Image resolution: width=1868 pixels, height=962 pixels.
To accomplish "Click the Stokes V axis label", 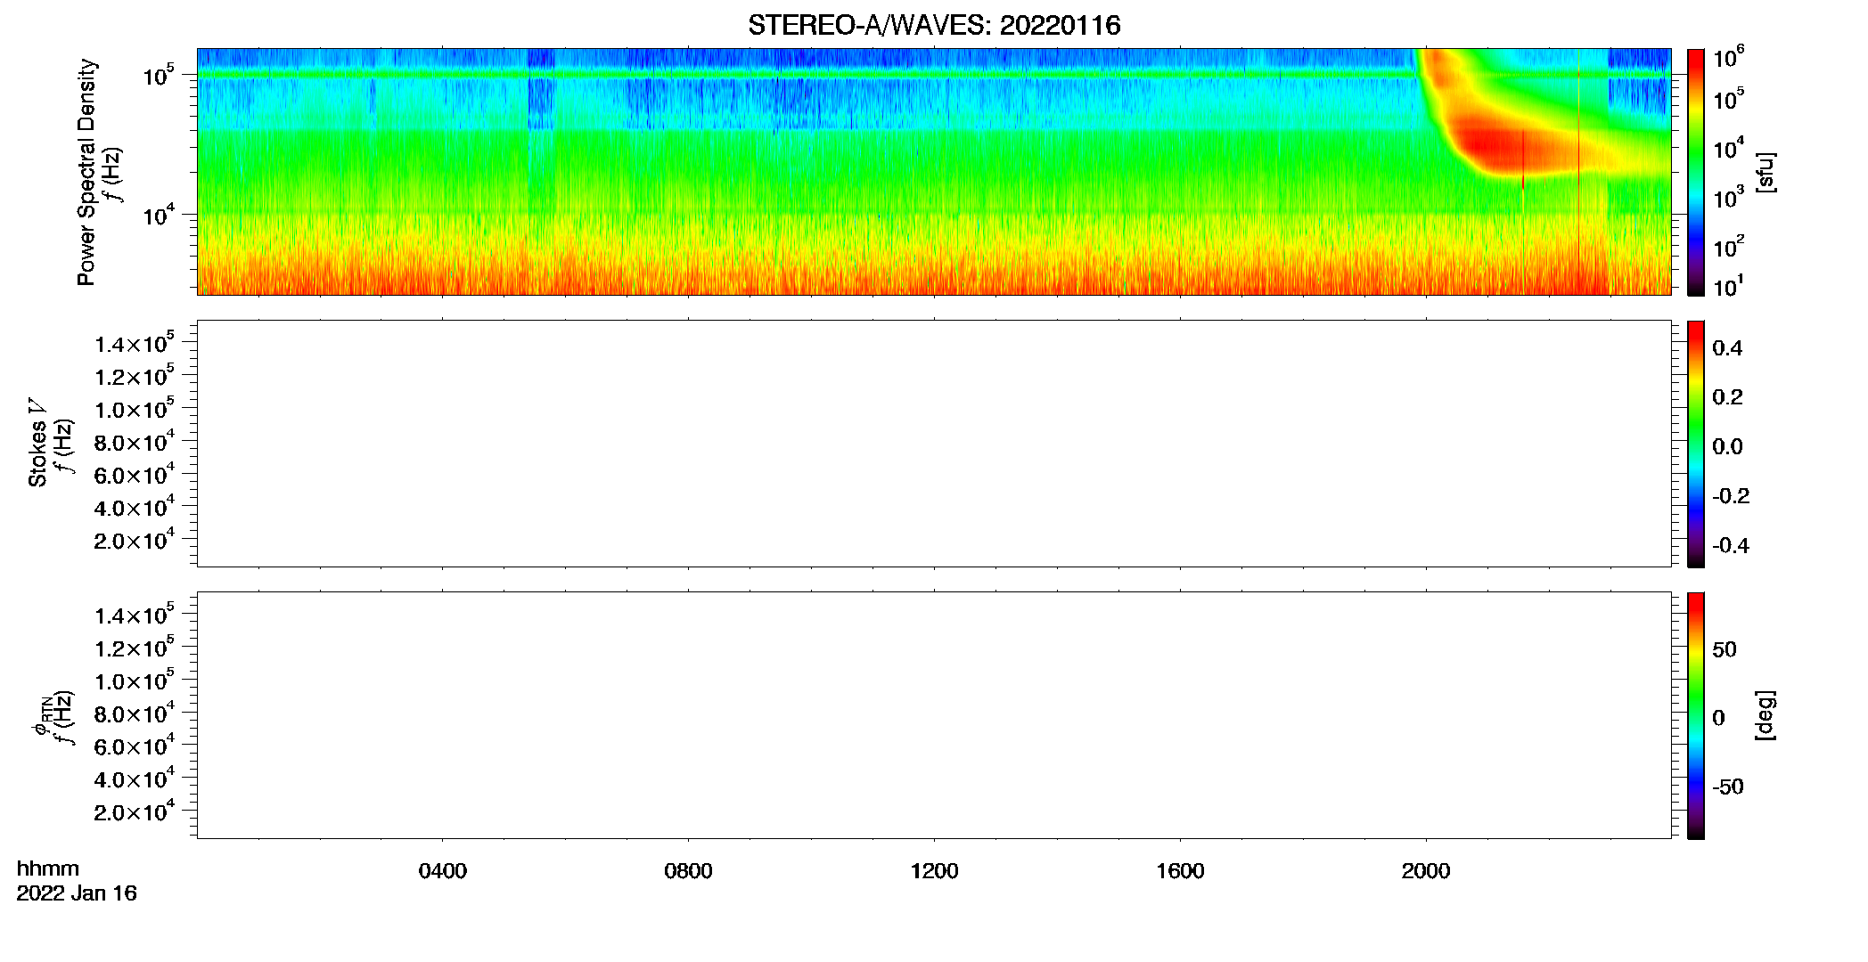I will pyautogui.click(x=37, y=443).
